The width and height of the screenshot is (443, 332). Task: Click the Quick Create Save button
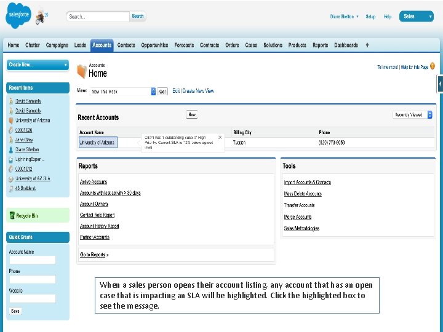click(15, 311)
